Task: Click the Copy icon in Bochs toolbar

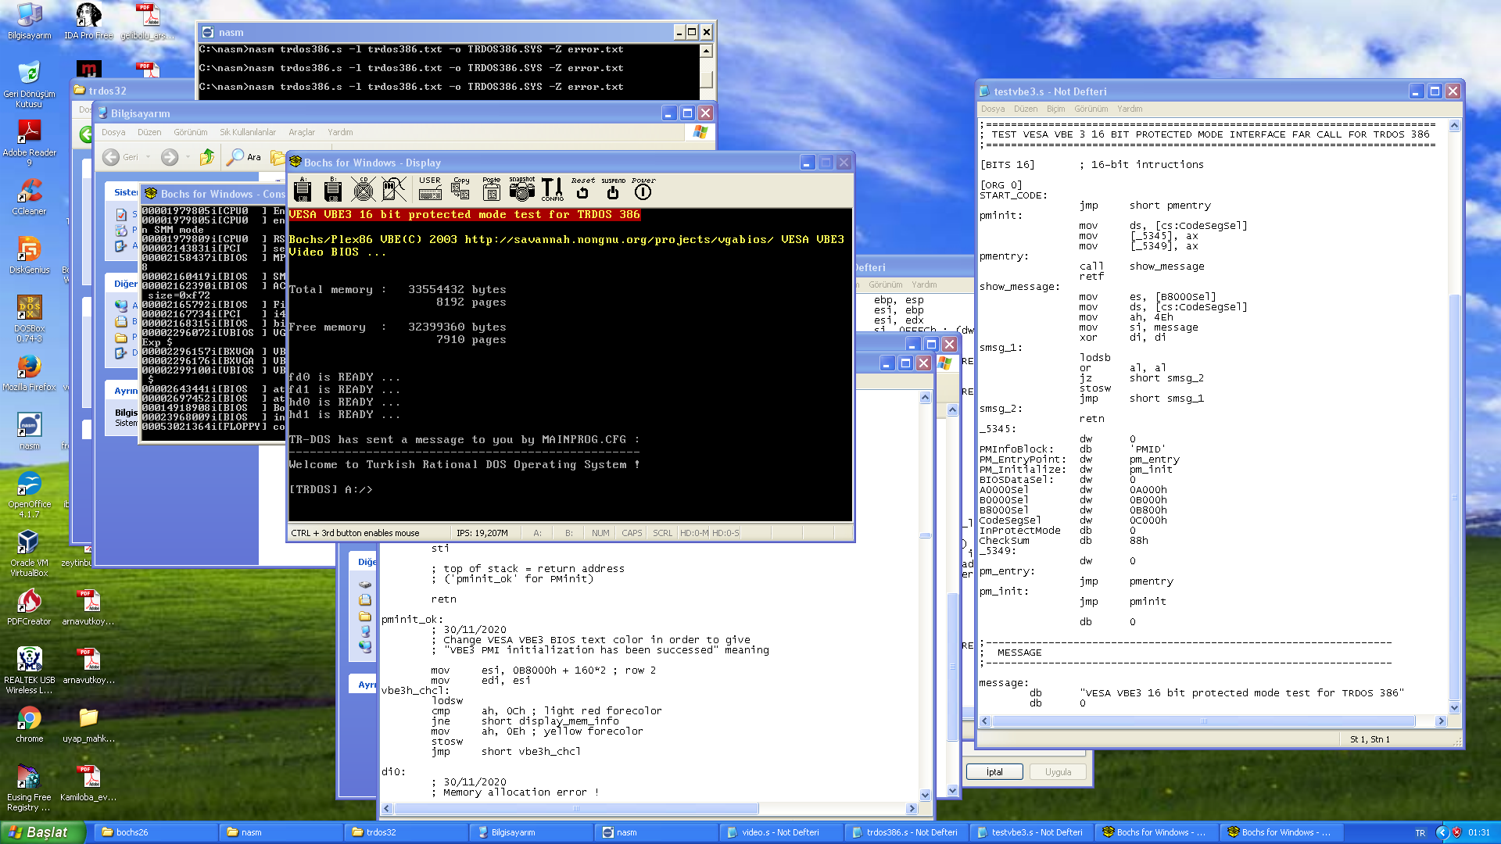Action: tap(460, 188)
